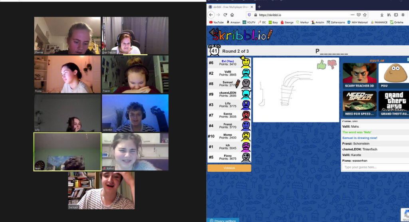
Task: Click the guess text input field
Action: pos(375,167)
